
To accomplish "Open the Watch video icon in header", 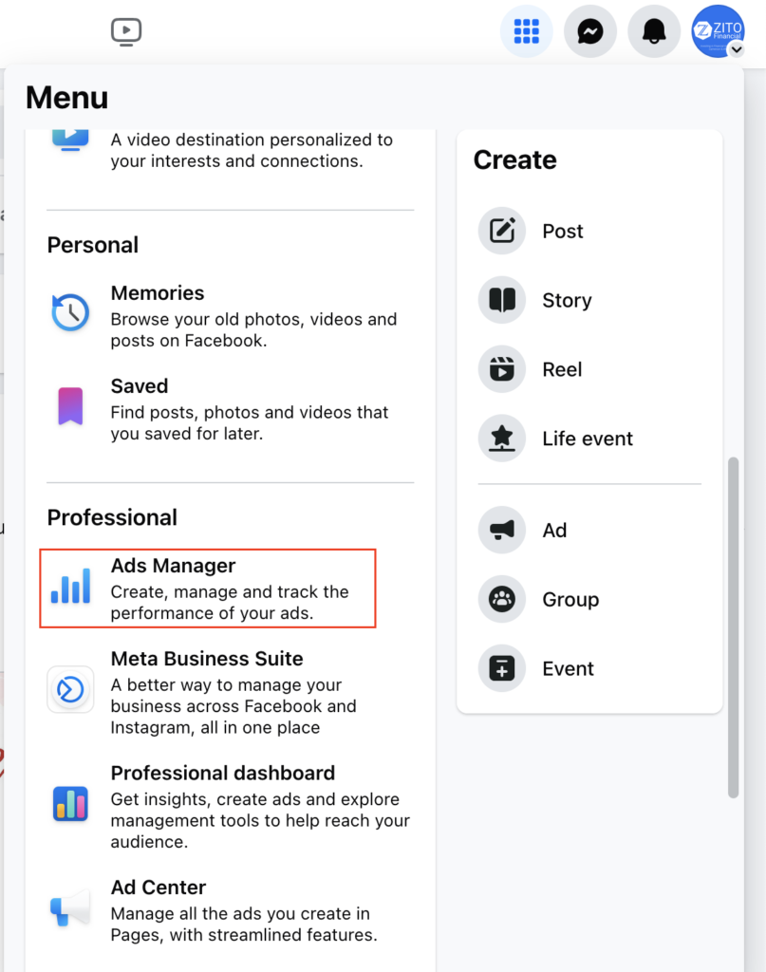I will click(126, 31).
